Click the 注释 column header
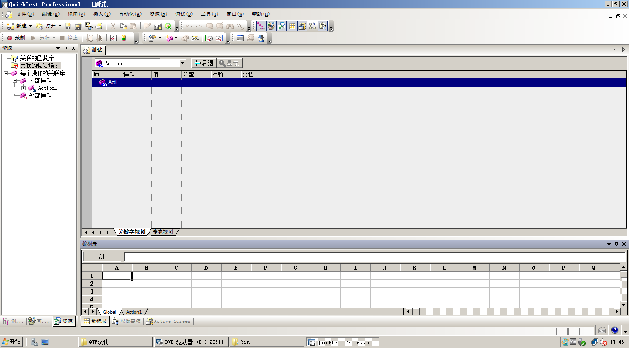 coord(226,74)
